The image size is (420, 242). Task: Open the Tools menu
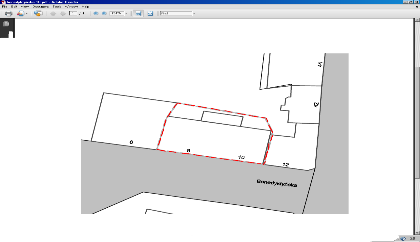pyautogui.click(x=57, y=7)
